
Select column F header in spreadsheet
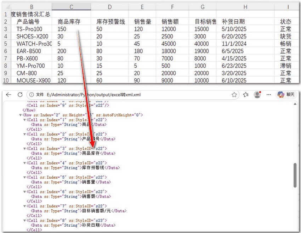click(172, 7)
